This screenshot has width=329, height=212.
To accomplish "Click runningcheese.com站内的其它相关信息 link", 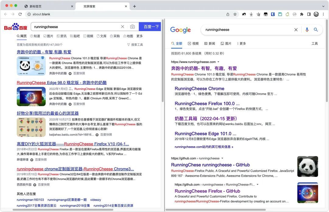I will click(204, 147).
